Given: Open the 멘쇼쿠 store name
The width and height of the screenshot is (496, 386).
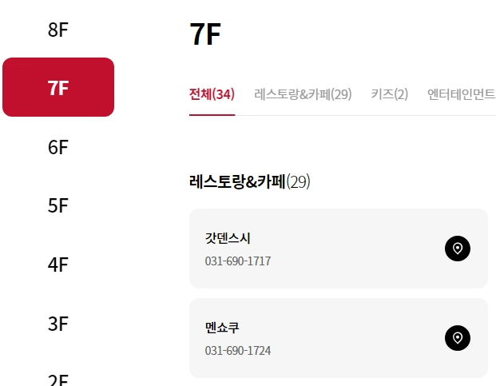Looking at the screenshot, I should pyautogui.click(x=222, y=328).
